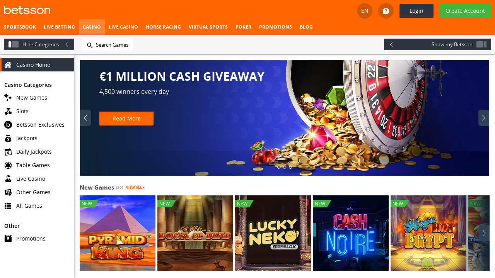Click the Promotions gift icon
495x278 pixels.
coord(8,239)
